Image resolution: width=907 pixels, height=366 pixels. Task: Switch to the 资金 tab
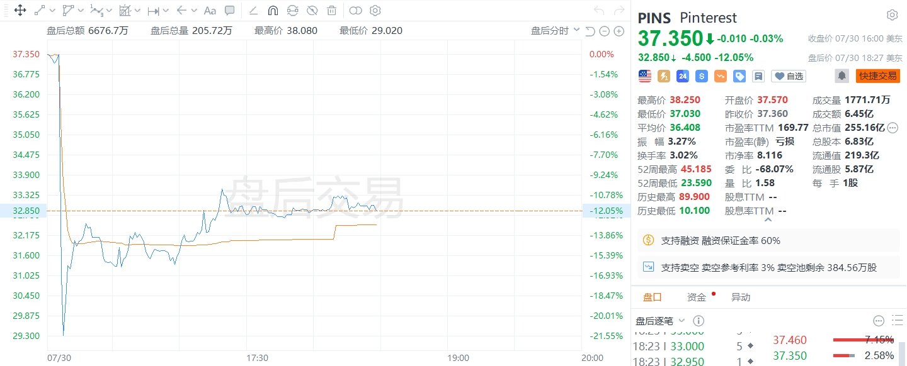point(697,297)
